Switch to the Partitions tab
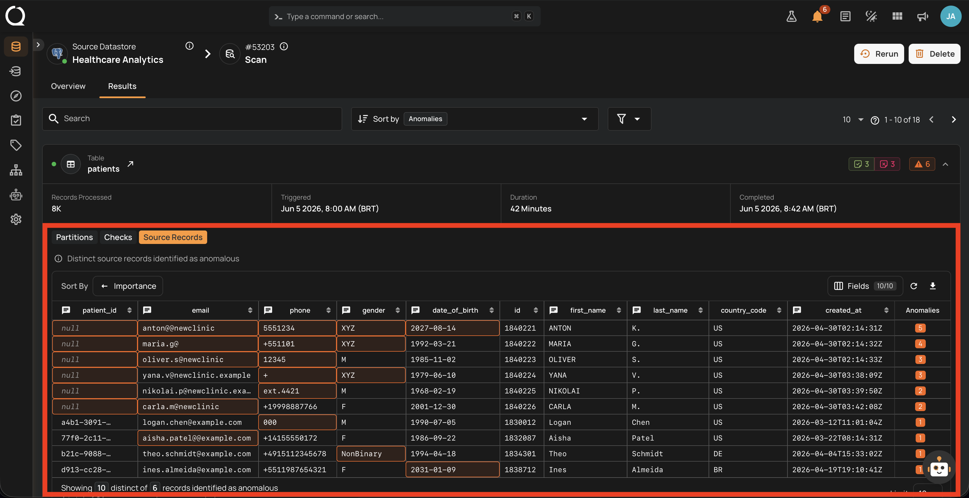Image resolution: width=969 pixels, height=498 pixels. 74,237
